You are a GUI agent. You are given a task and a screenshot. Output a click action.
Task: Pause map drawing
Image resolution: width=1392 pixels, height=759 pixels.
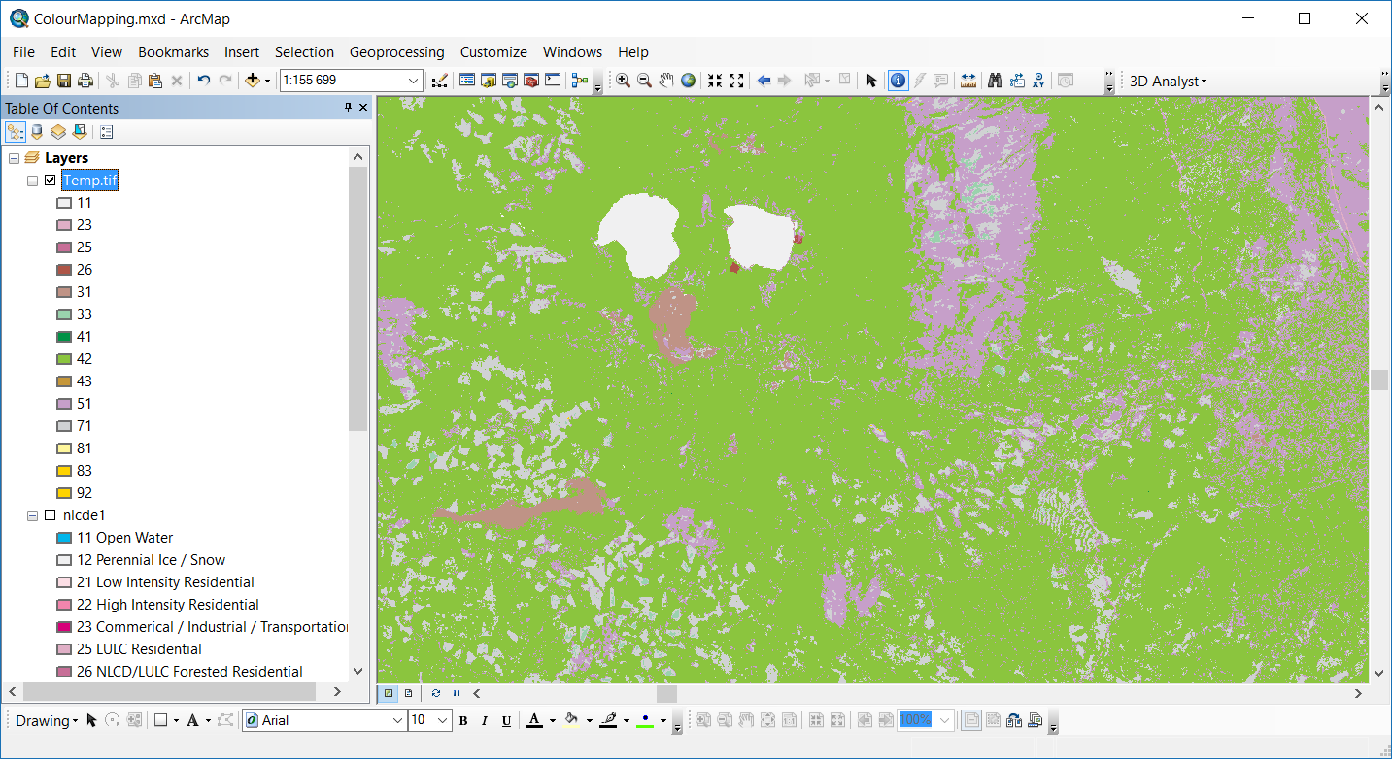456,693
